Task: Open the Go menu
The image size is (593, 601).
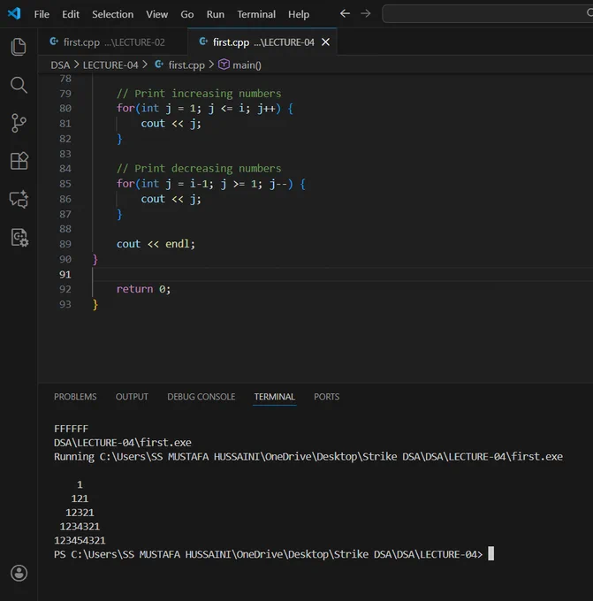Action: tap(187, 14)
